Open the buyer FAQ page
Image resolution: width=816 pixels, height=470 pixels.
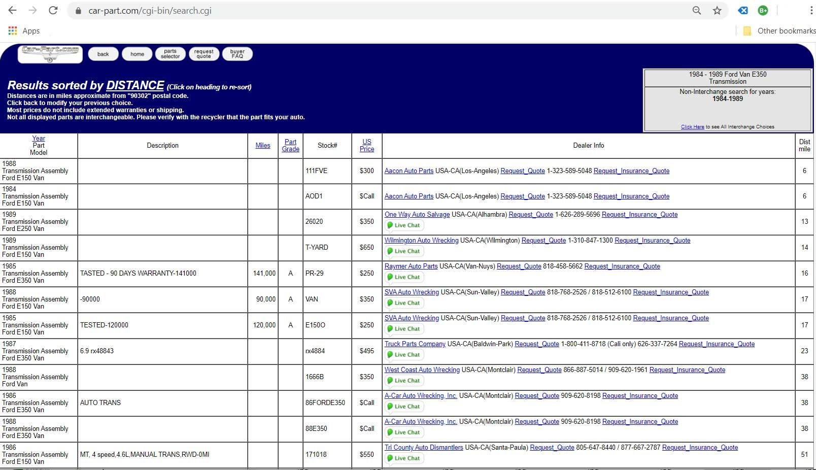(x=237, y=54)
